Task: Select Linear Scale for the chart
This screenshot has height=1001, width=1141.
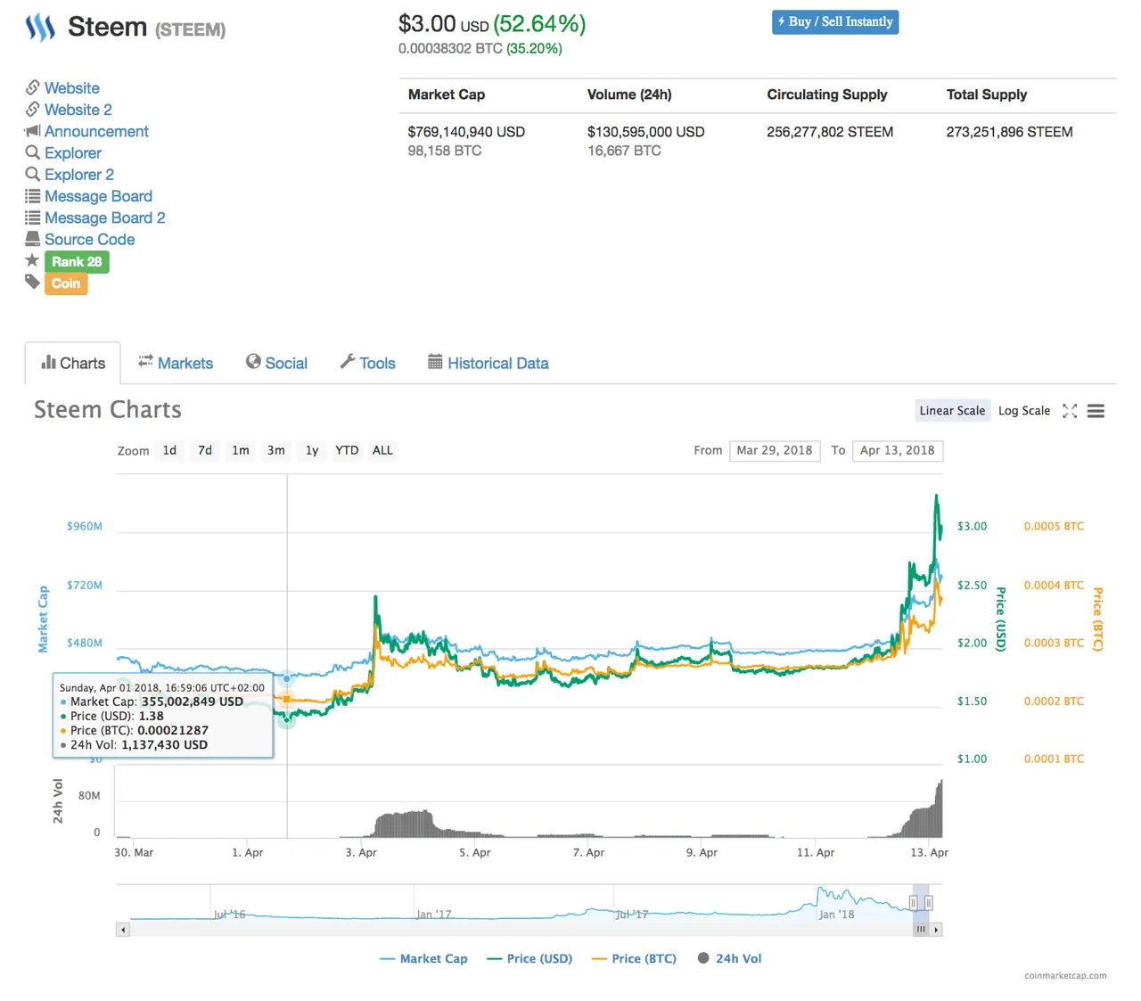Action: tap(952, 411)
